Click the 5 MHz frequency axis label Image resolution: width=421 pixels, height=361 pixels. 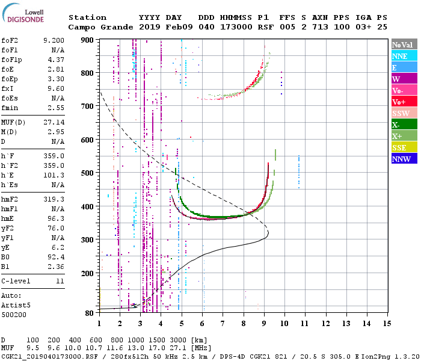[x=182, y=324]
